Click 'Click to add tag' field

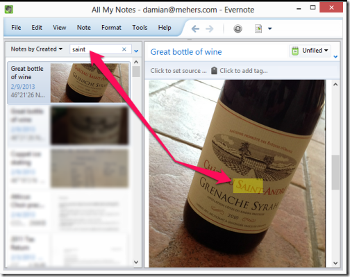click(x=244, y=71)
